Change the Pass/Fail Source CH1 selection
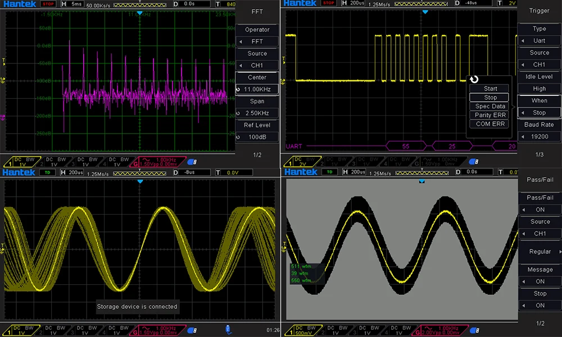The height and width of the screenshot is (337, 562). pos(540,234)
